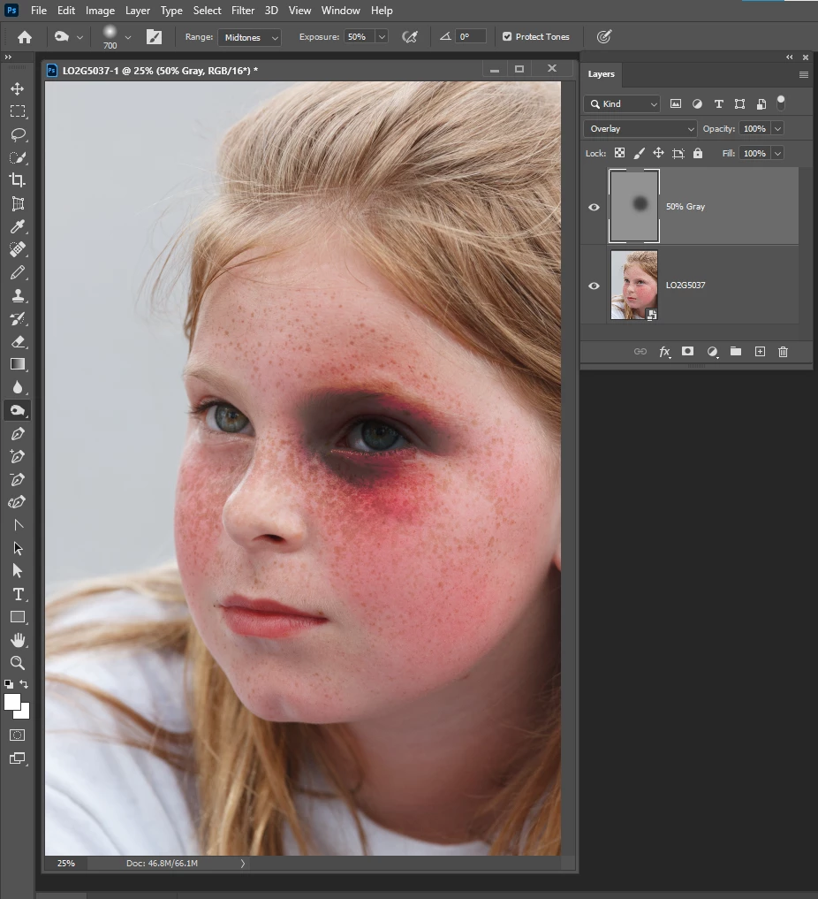Select the Zoom tool
The height and width of the screenshot is (899, 818).
point(18,663)
